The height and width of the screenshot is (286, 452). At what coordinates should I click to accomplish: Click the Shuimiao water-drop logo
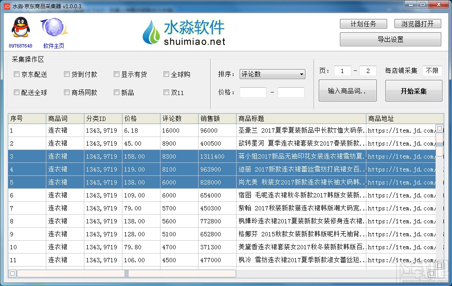tap(151, 32)
